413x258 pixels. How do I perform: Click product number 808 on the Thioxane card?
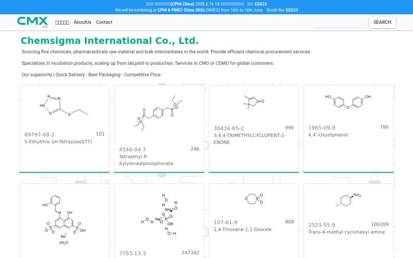pos(290,222)
